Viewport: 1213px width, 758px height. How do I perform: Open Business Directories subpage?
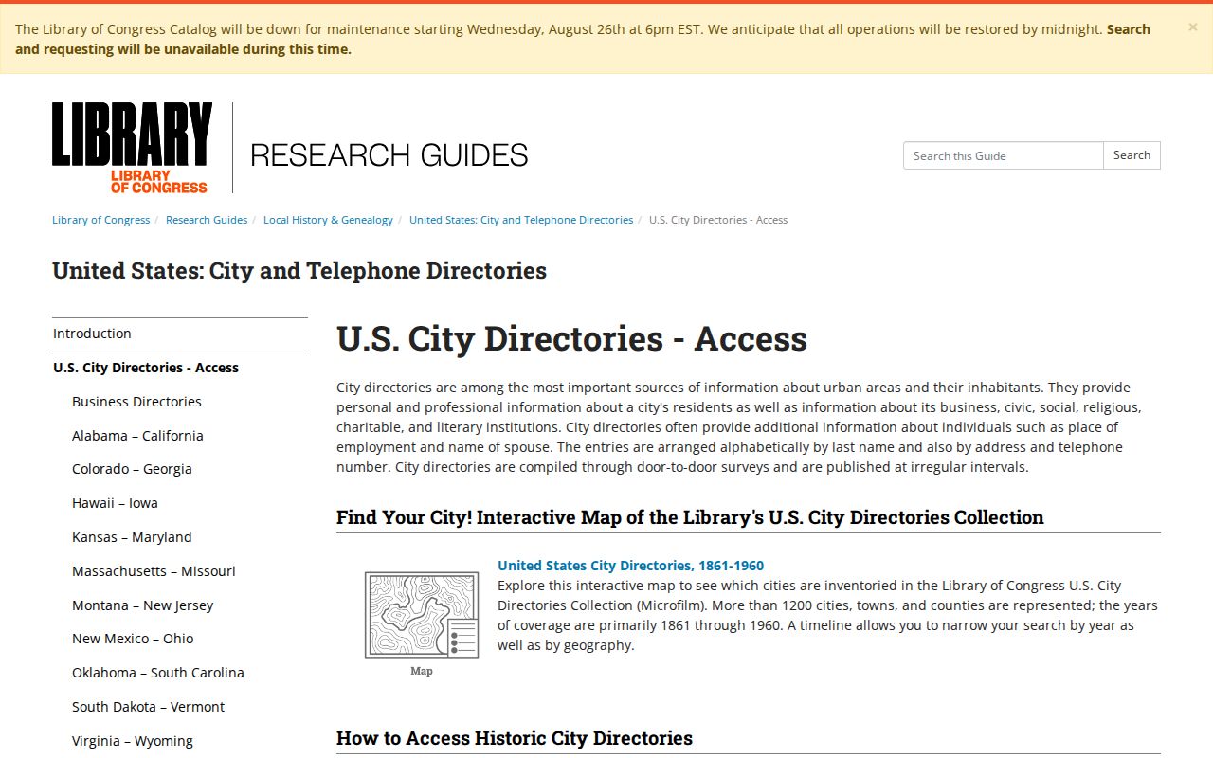(x=136, y=402)
